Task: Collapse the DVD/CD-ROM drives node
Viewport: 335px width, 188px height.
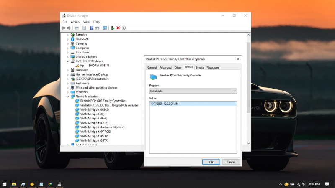Action: click(x=68, y=61)
